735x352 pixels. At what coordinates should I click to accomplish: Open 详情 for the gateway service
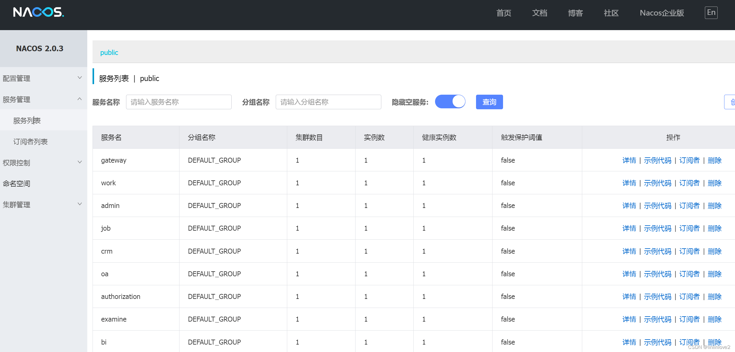pyautogui.click(x=629, y=160)
